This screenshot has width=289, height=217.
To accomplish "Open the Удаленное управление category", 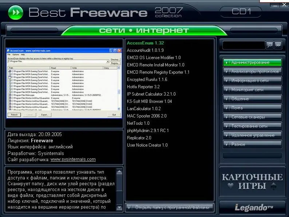I will [x=252, y=135].
